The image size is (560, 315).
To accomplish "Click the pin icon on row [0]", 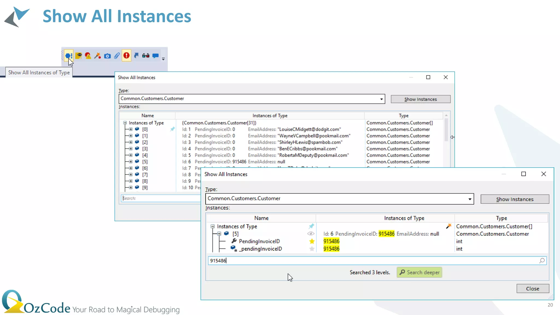I will [x=172, y=129].
